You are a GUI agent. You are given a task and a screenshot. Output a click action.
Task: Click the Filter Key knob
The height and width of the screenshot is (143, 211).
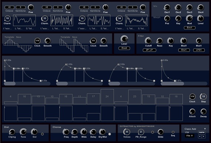point(171,41)
